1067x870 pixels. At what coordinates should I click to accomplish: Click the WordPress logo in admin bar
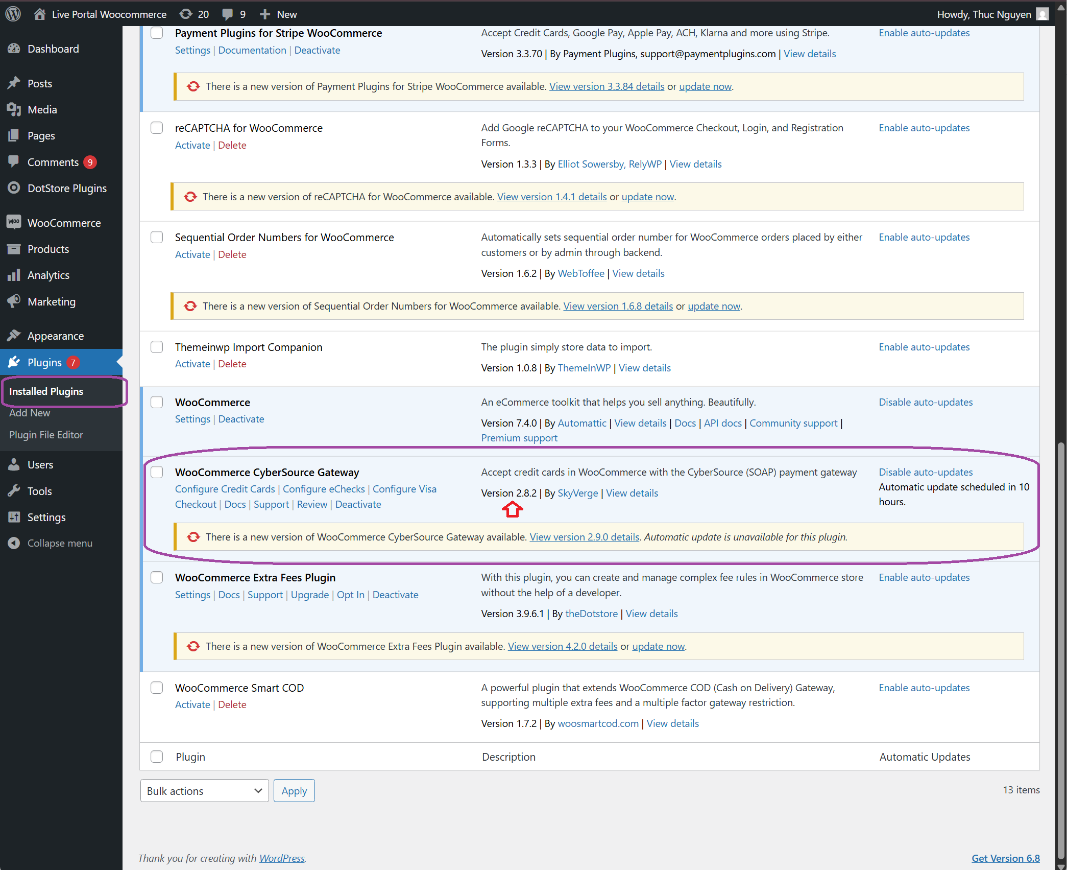(13, 14)
